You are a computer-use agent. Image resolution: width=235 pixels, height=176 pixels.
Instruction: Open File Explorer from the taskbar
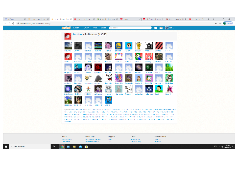pos(74,147)
